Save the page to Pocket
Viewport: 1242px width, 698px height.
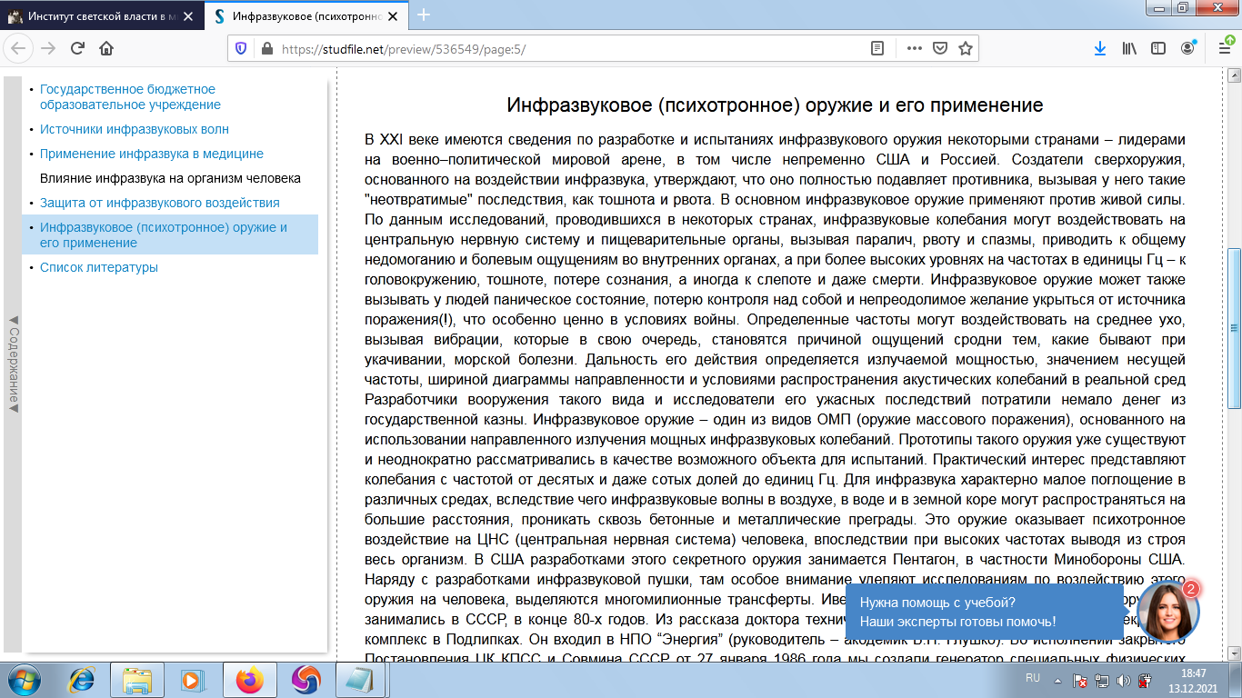940,49
